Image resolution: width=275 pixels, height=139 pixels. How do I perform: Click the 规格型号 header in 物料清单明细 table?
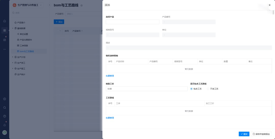click(178, 62)
